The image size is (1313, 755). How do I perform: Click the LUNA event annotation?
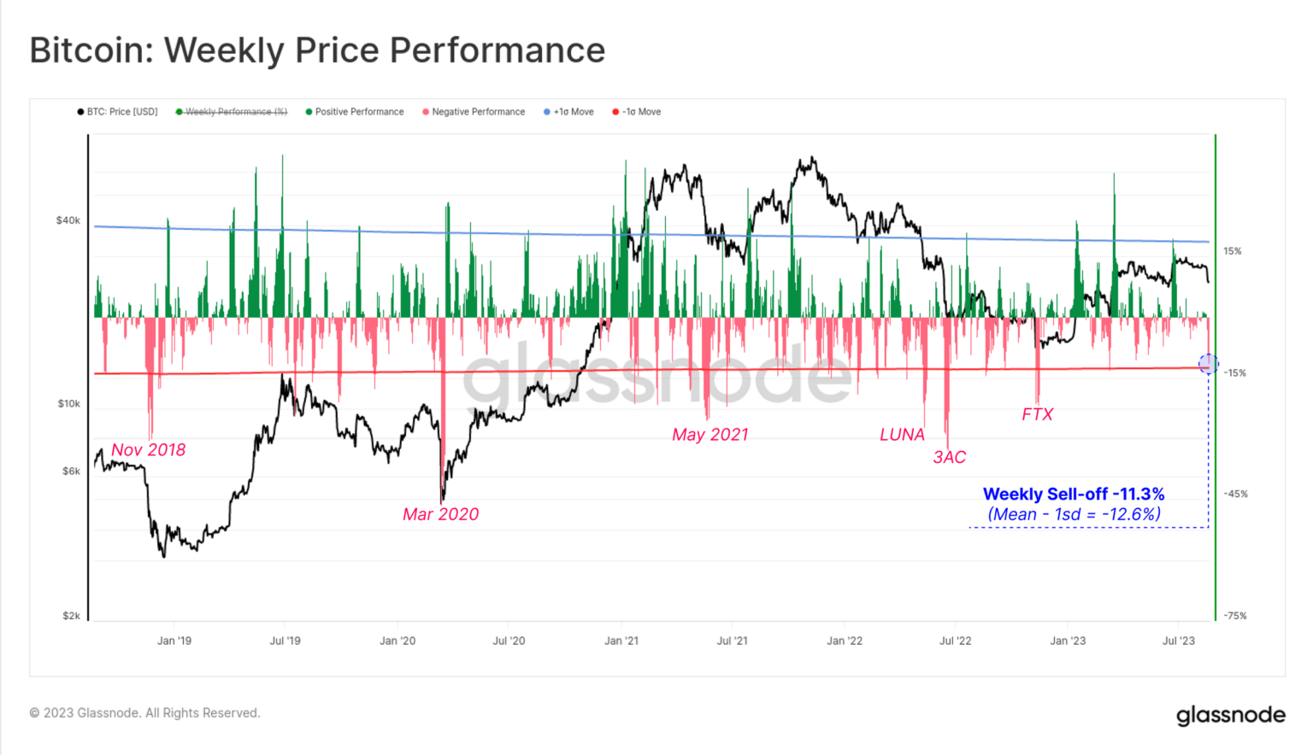(902, 435)
